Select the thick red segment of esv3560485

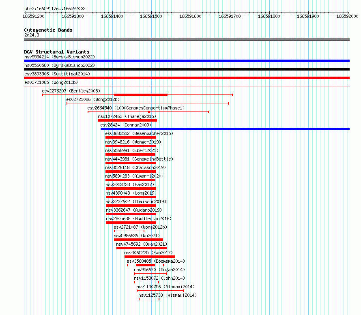[145, 265]
